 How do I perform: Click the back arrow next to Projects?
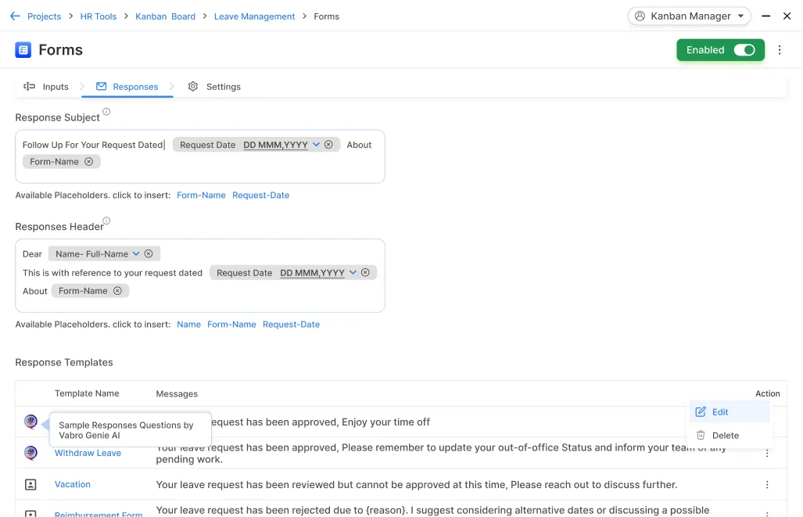pos(15,16)
